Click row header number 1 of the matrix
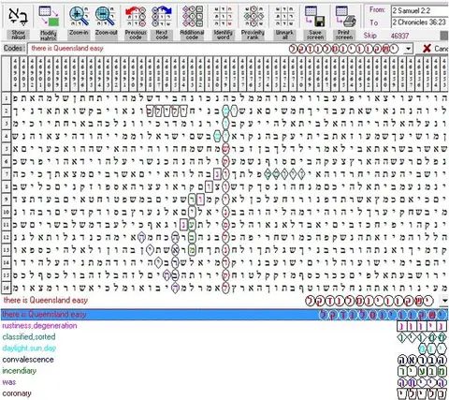This screenshot has height=400, width=449. click(x=6, y=98)
